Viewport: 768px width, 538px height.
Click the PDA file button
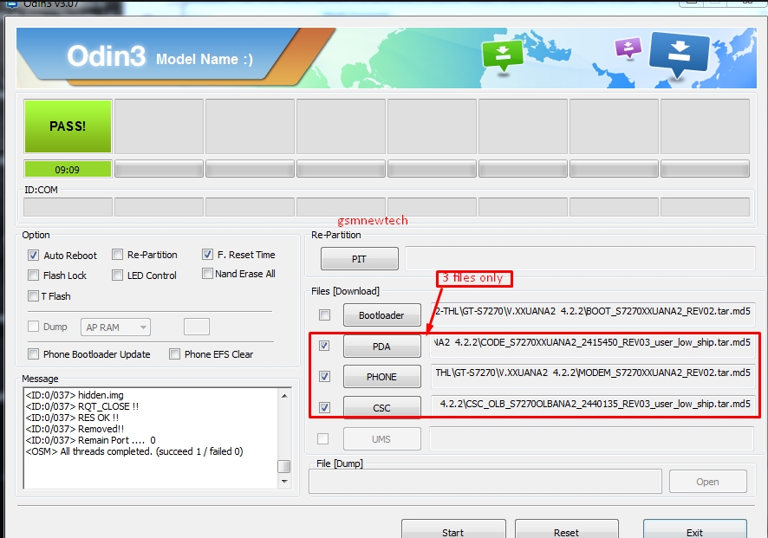tap(382, 346)
